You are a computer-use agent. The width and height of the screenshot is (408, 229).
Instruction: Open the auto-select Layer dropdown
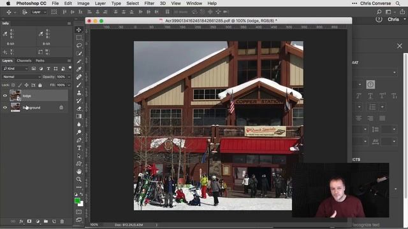click(38, 12)
